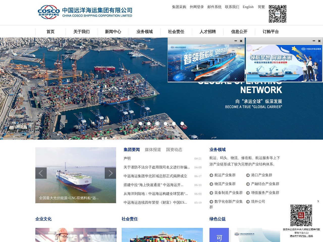The width and height of the screenshot is (323, 242).
Task: Click the 业务领域 heading above the business list
Action: coord(218,150)
